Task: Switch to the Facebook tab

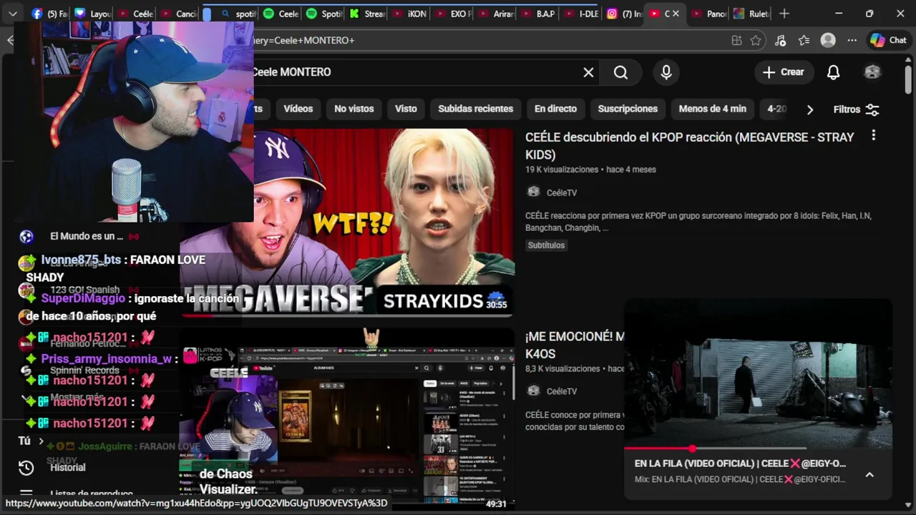Action: tap(49, 14)
